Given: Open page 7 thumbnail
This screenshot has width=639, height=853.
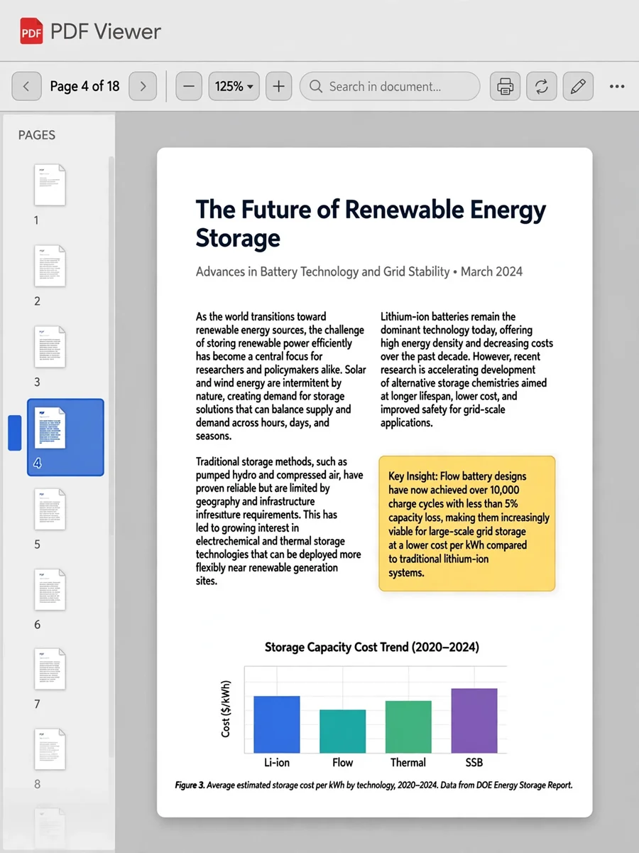Looking at the screenshot, I should [50, 669].
